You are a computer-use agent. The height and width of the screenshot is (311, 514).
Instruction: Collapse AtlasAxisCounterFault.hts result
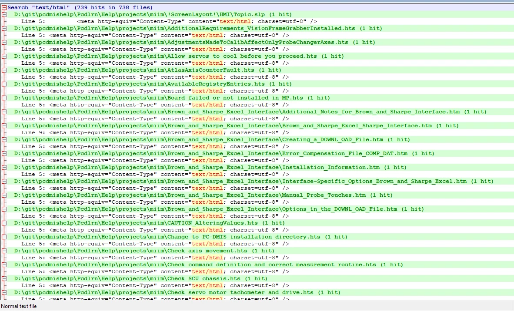click(4, 70)
